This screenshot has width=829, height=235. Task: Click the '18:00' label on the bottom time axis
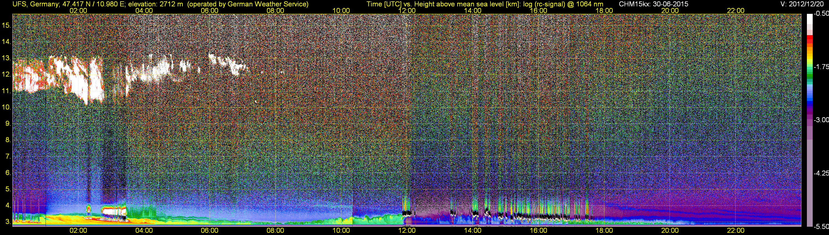pyautogui.click(x=604, y=231)
